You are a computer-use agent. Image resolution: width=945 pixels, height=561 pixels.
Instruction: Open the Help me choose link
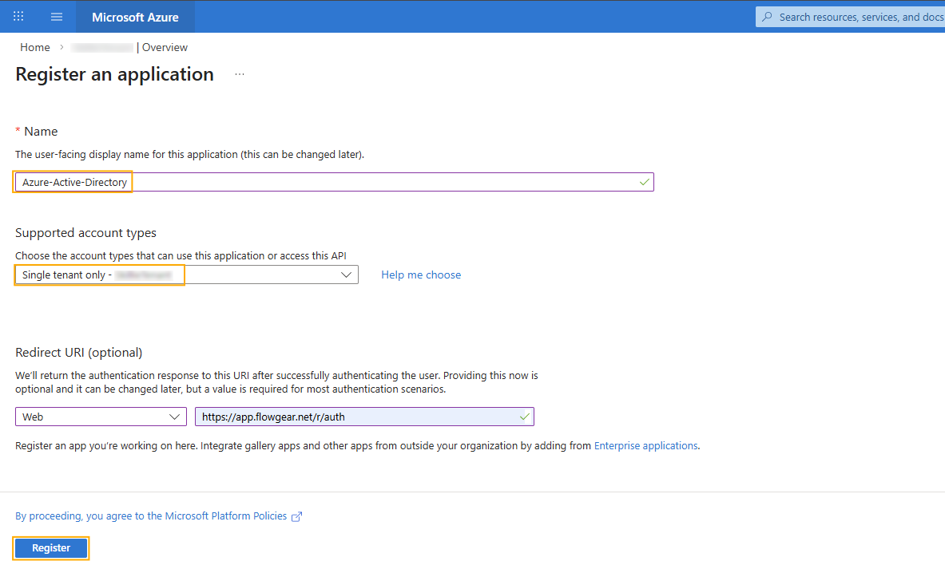[421, 275]
